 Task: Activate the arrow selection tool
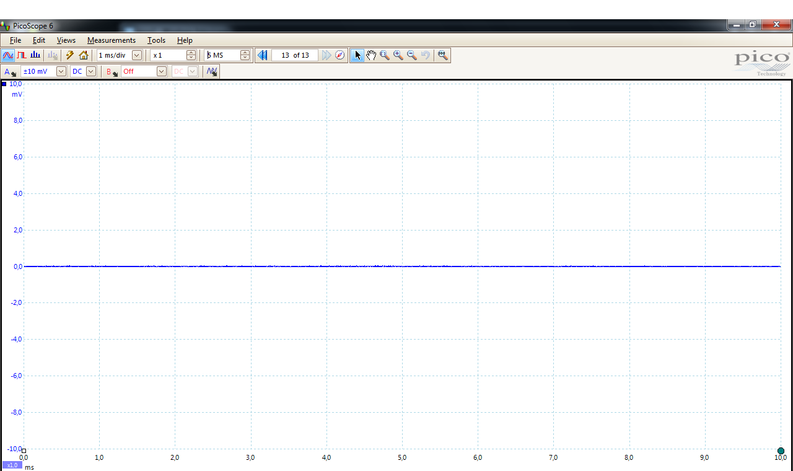(x=357, y=55)
